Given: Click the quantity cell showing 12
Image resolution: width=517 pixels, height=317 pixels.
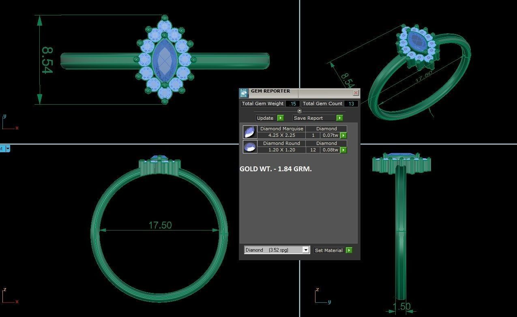Looking at the screenshot, I should click(x=313, y=150).
